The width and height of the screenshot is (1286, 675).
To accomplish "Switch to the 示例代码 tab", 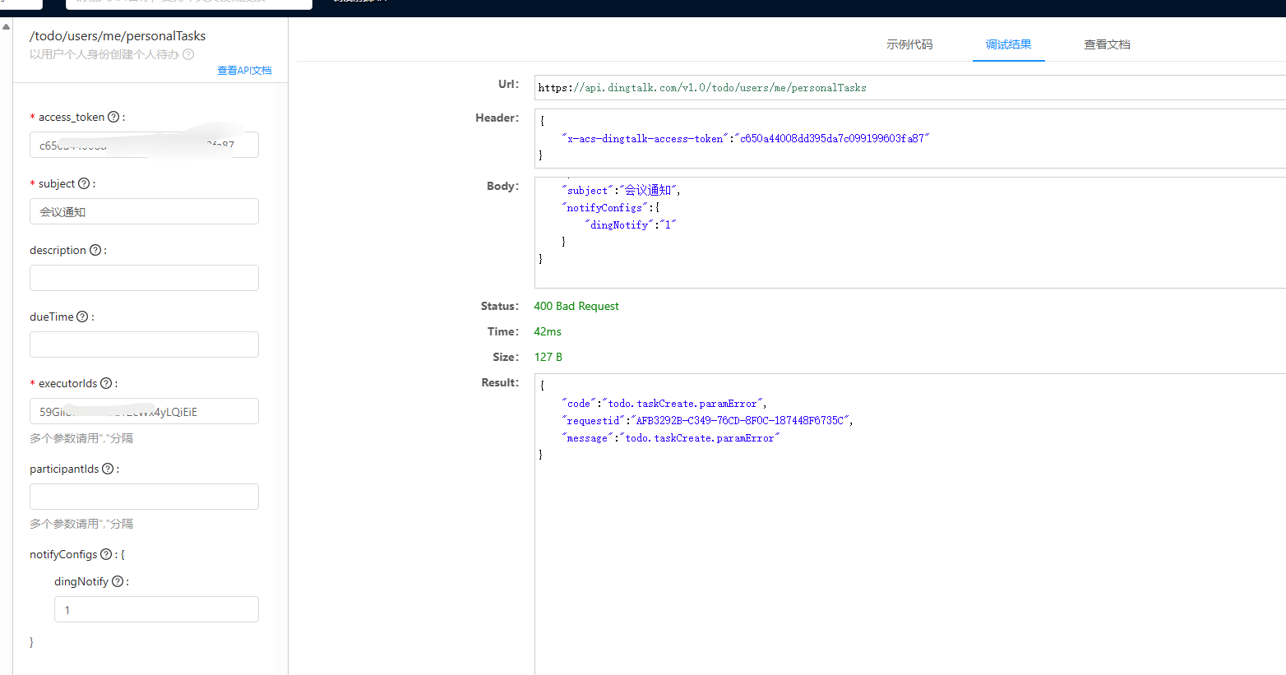I will [x=909, y=44].
